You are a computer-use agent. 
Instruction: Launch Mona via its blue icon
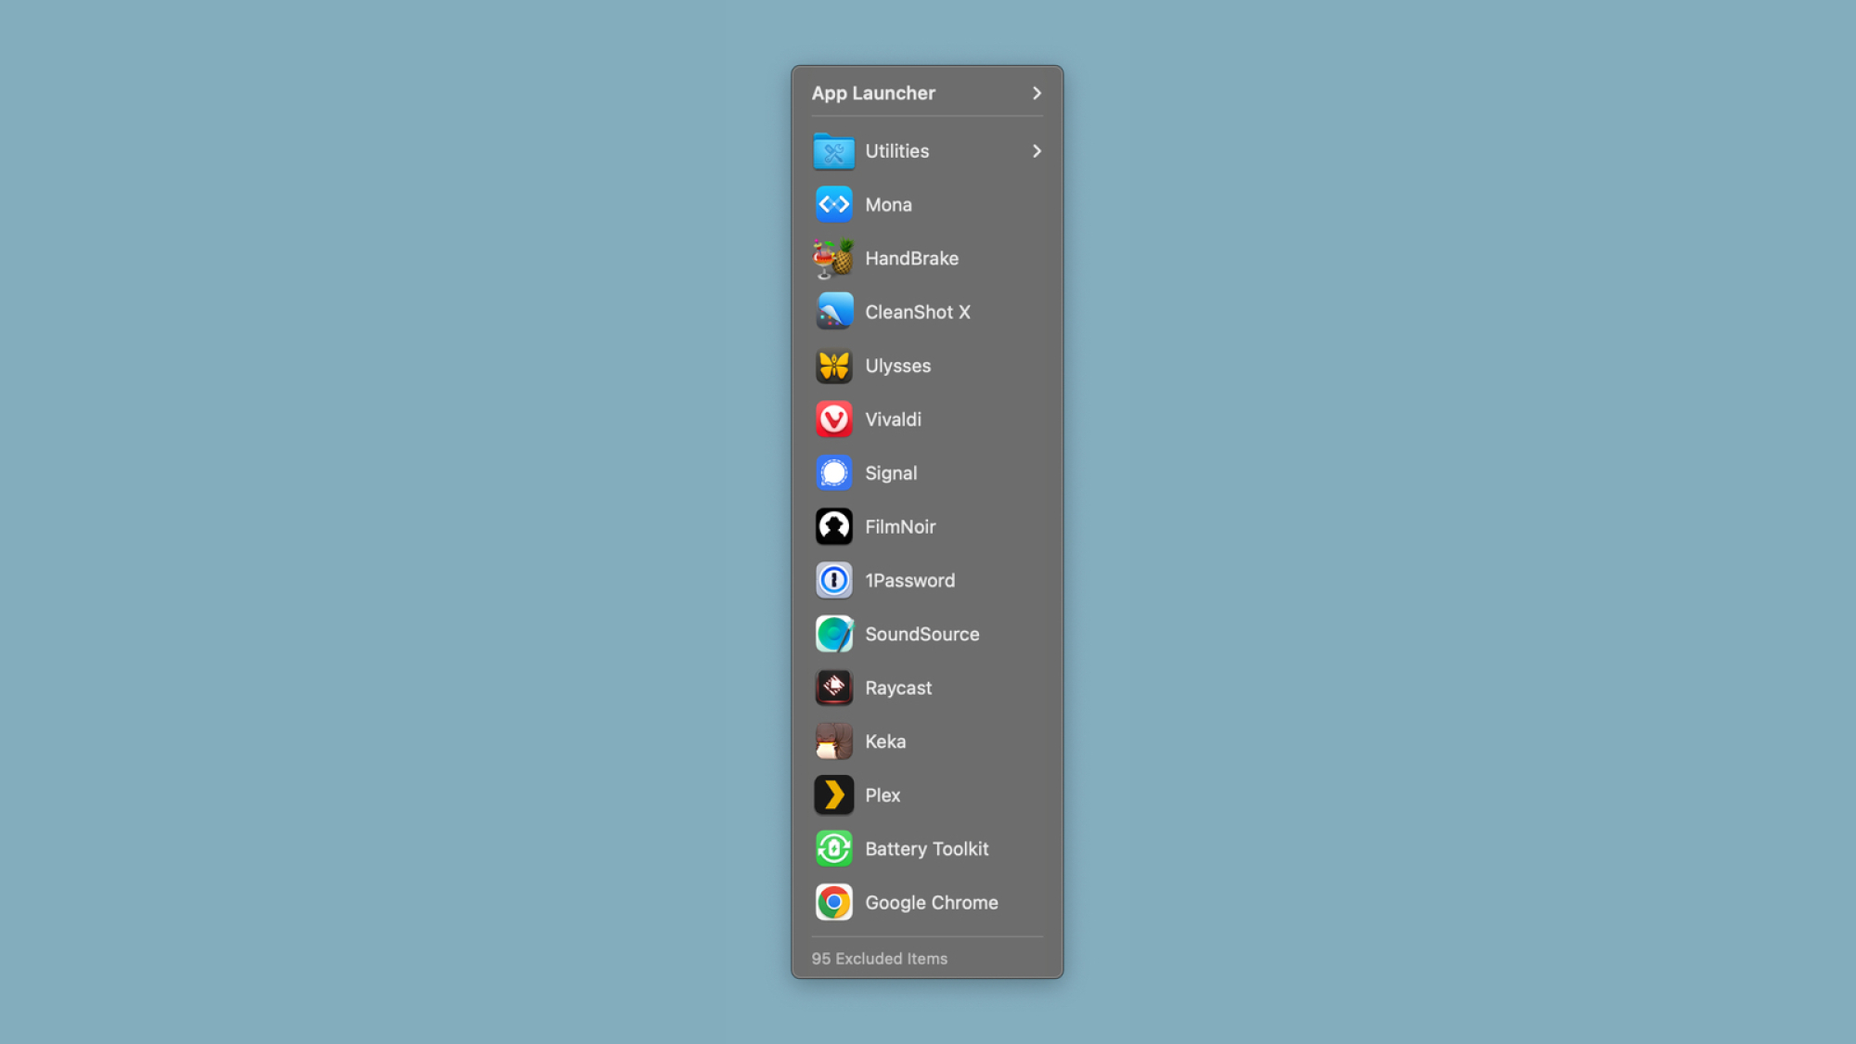click(x=833, y=204)
